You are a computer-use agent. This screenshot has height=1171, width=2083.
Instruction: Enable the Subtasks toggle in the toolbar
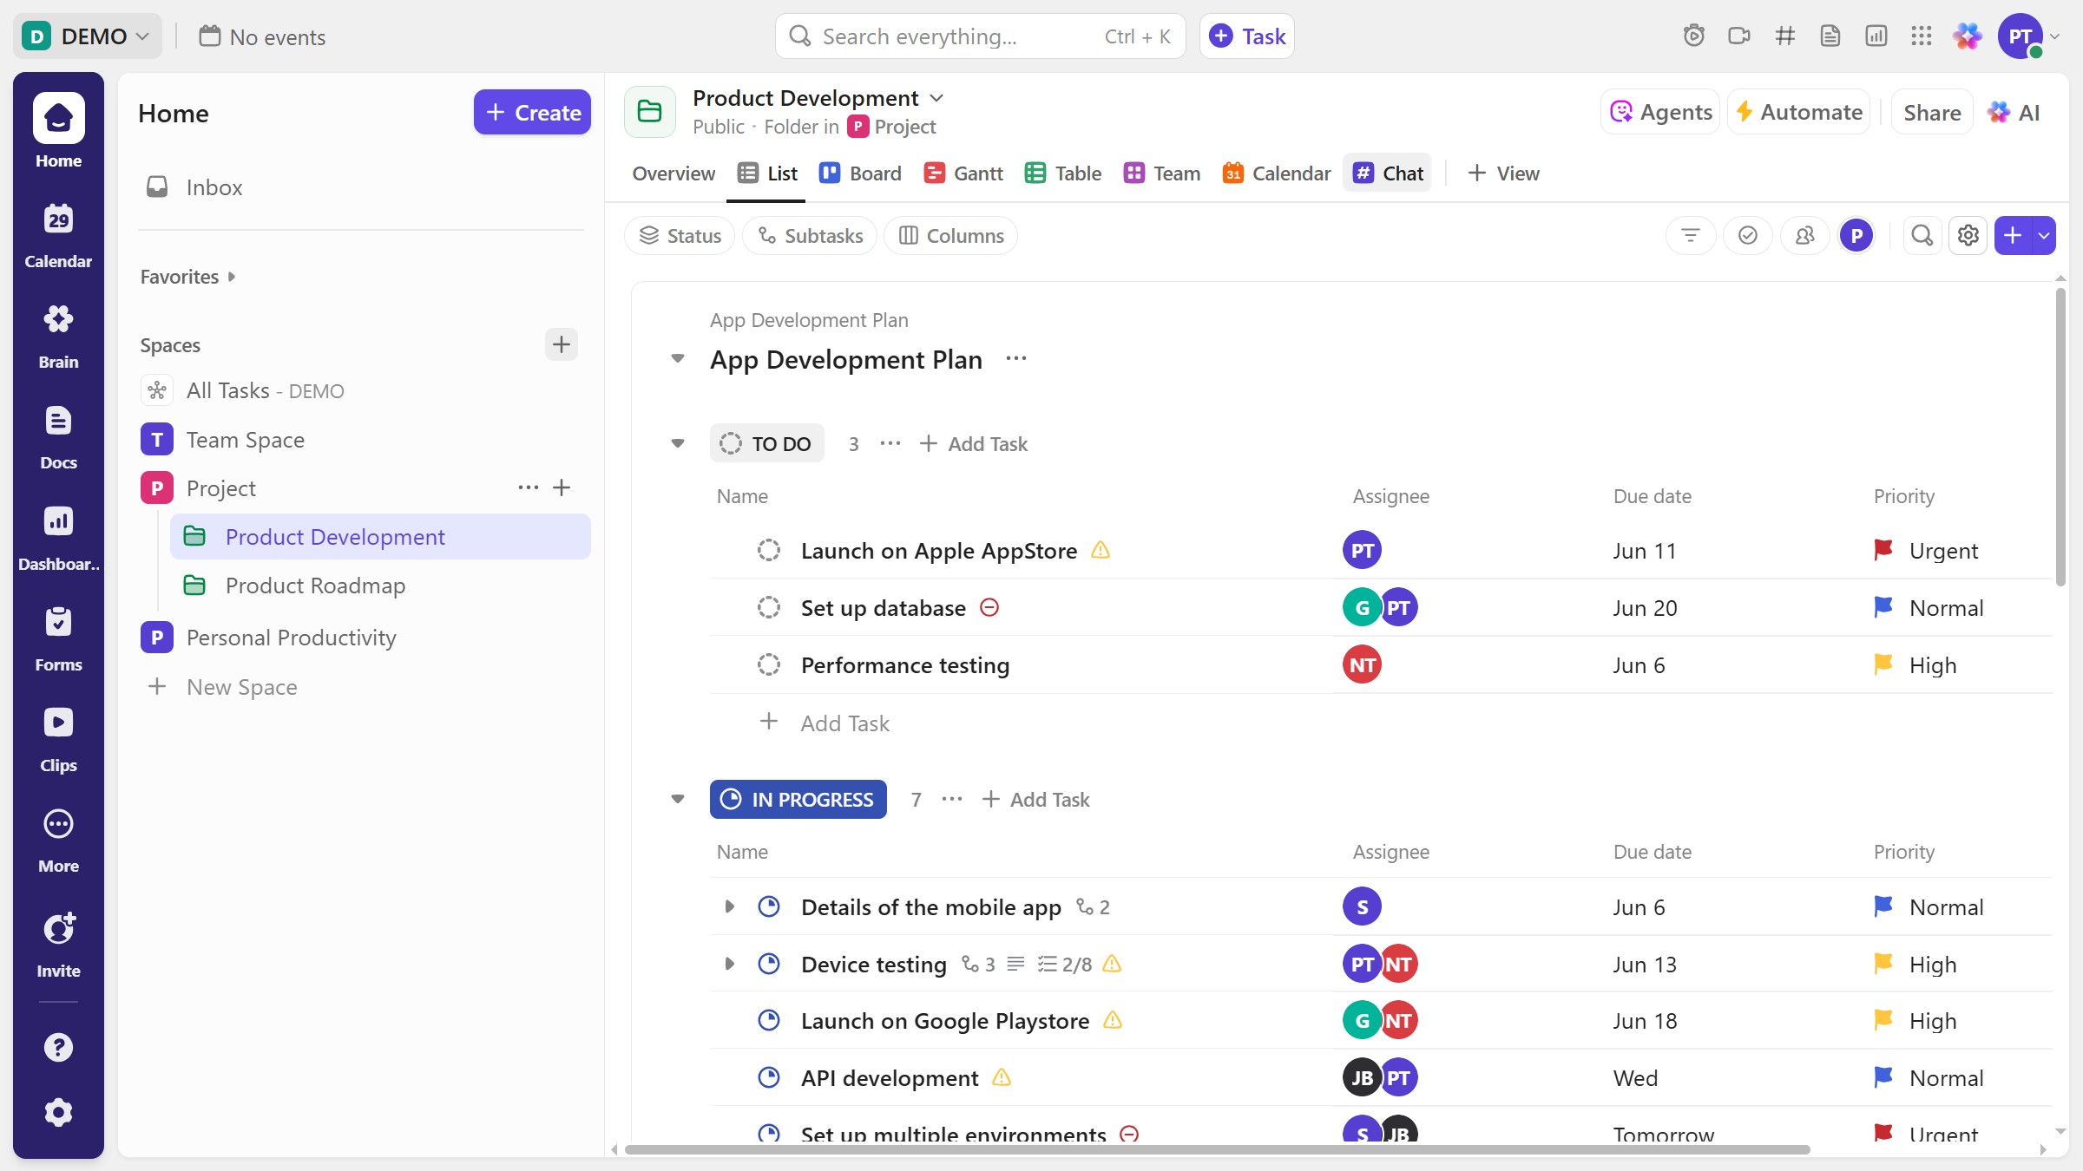[x=808, y=235]
